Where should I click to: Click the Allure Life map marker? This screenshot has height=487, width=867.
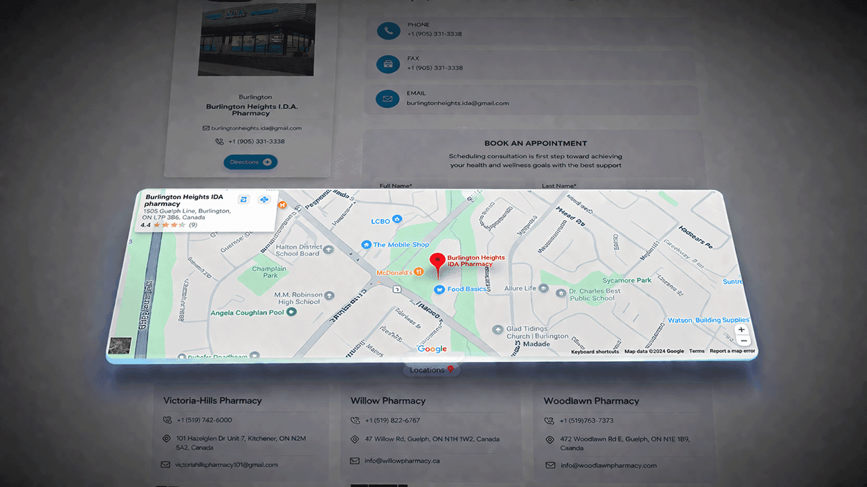544,287
